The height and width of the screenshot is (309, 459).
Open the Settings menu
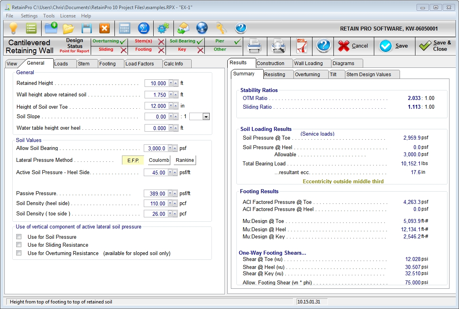point(29,16)
